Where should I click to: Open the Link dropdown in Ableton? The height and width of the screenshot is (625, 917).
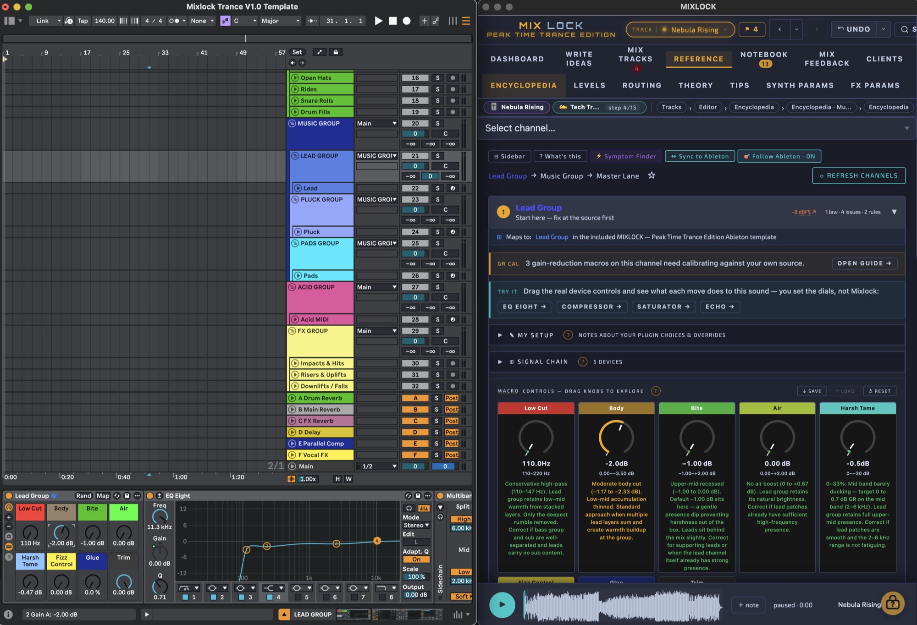[x=45, y=21]
